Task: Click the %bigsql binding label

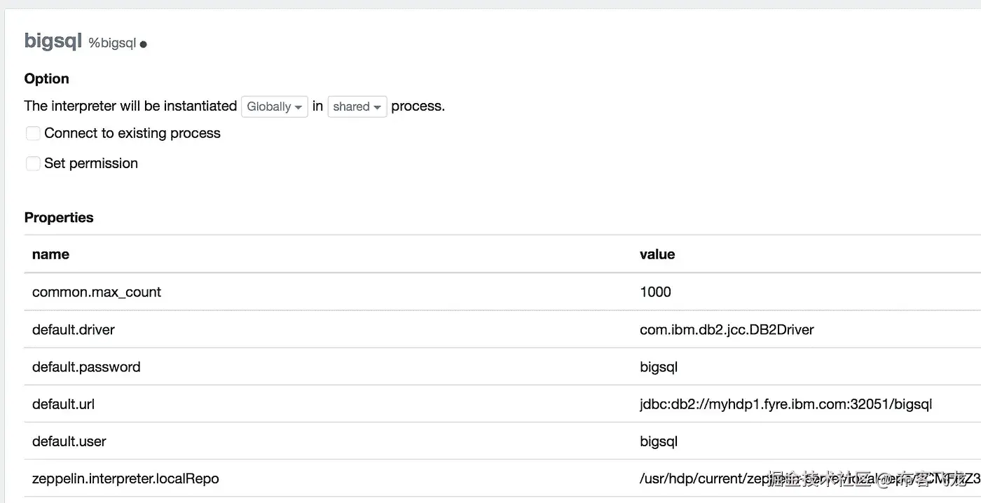Action: 112,43
